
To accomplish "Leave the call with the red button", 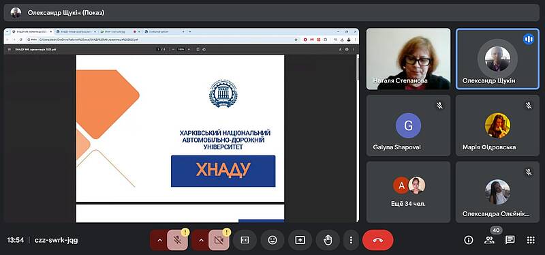I will coord(378,240).
